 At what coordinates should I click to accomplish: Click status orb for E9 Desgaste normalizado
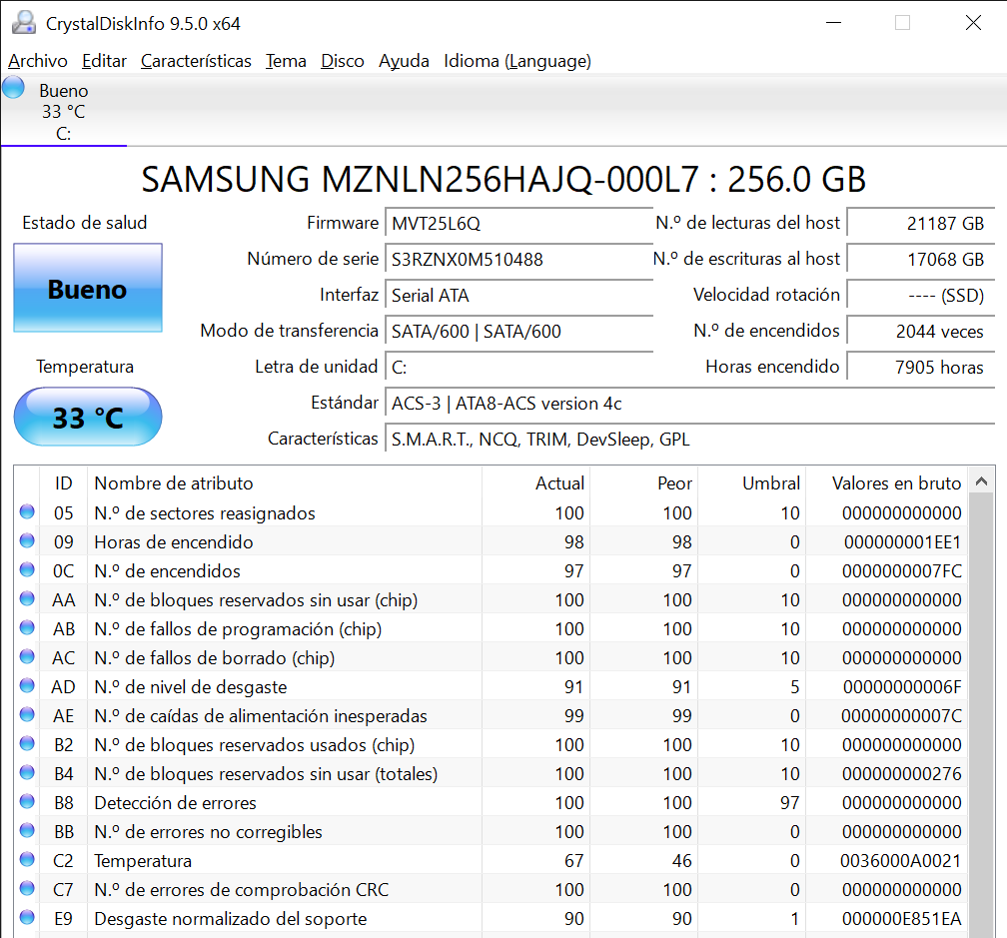coord(27,918)
